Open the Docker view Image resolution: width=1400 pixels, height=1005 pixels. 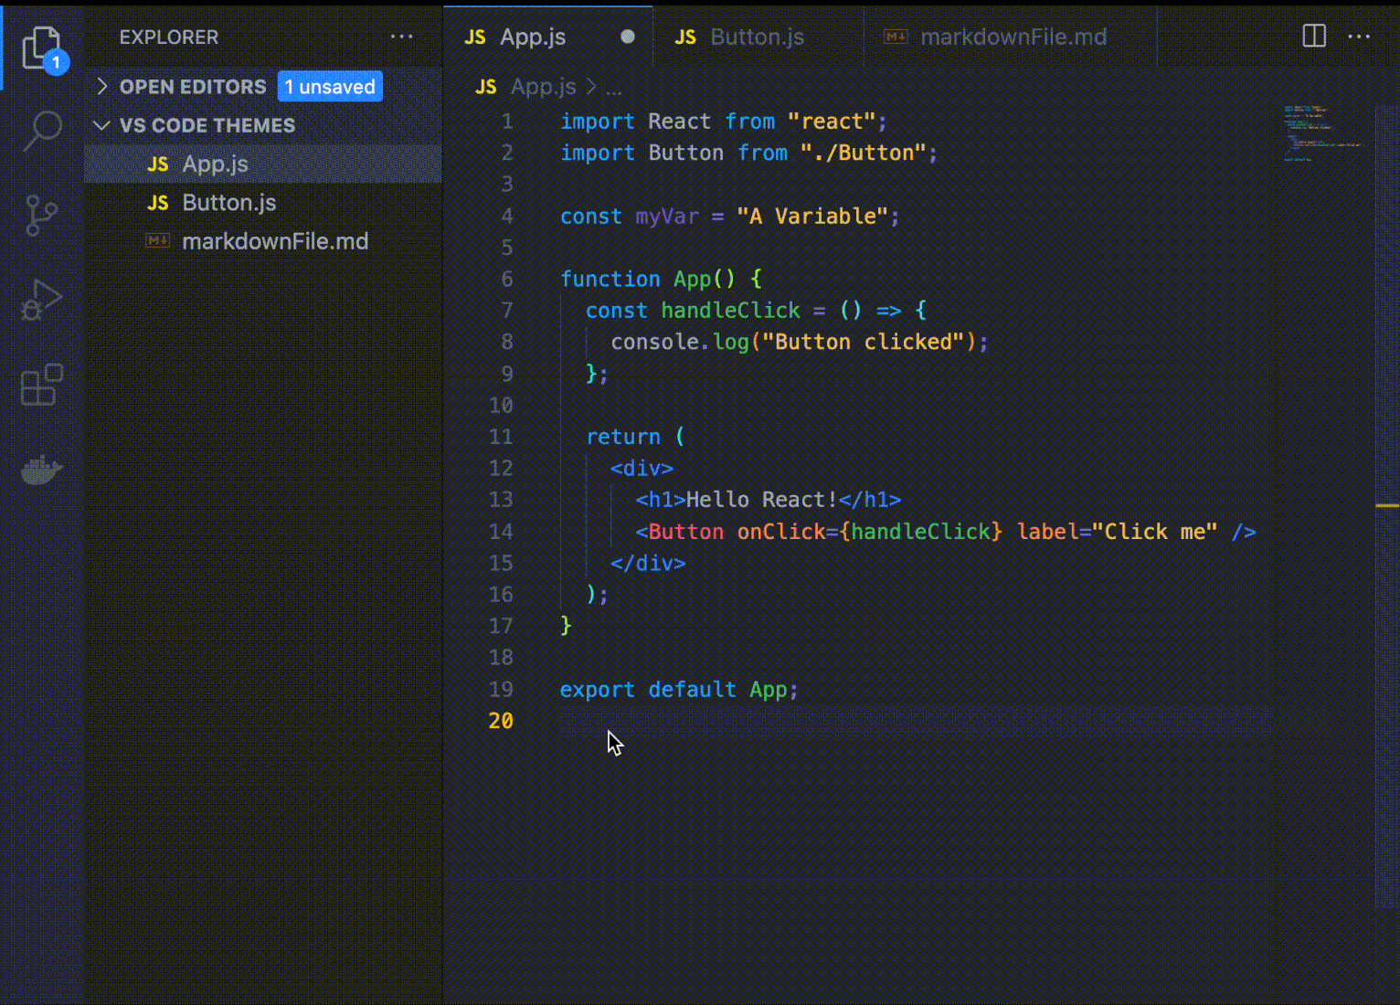[x=41, y=470]
